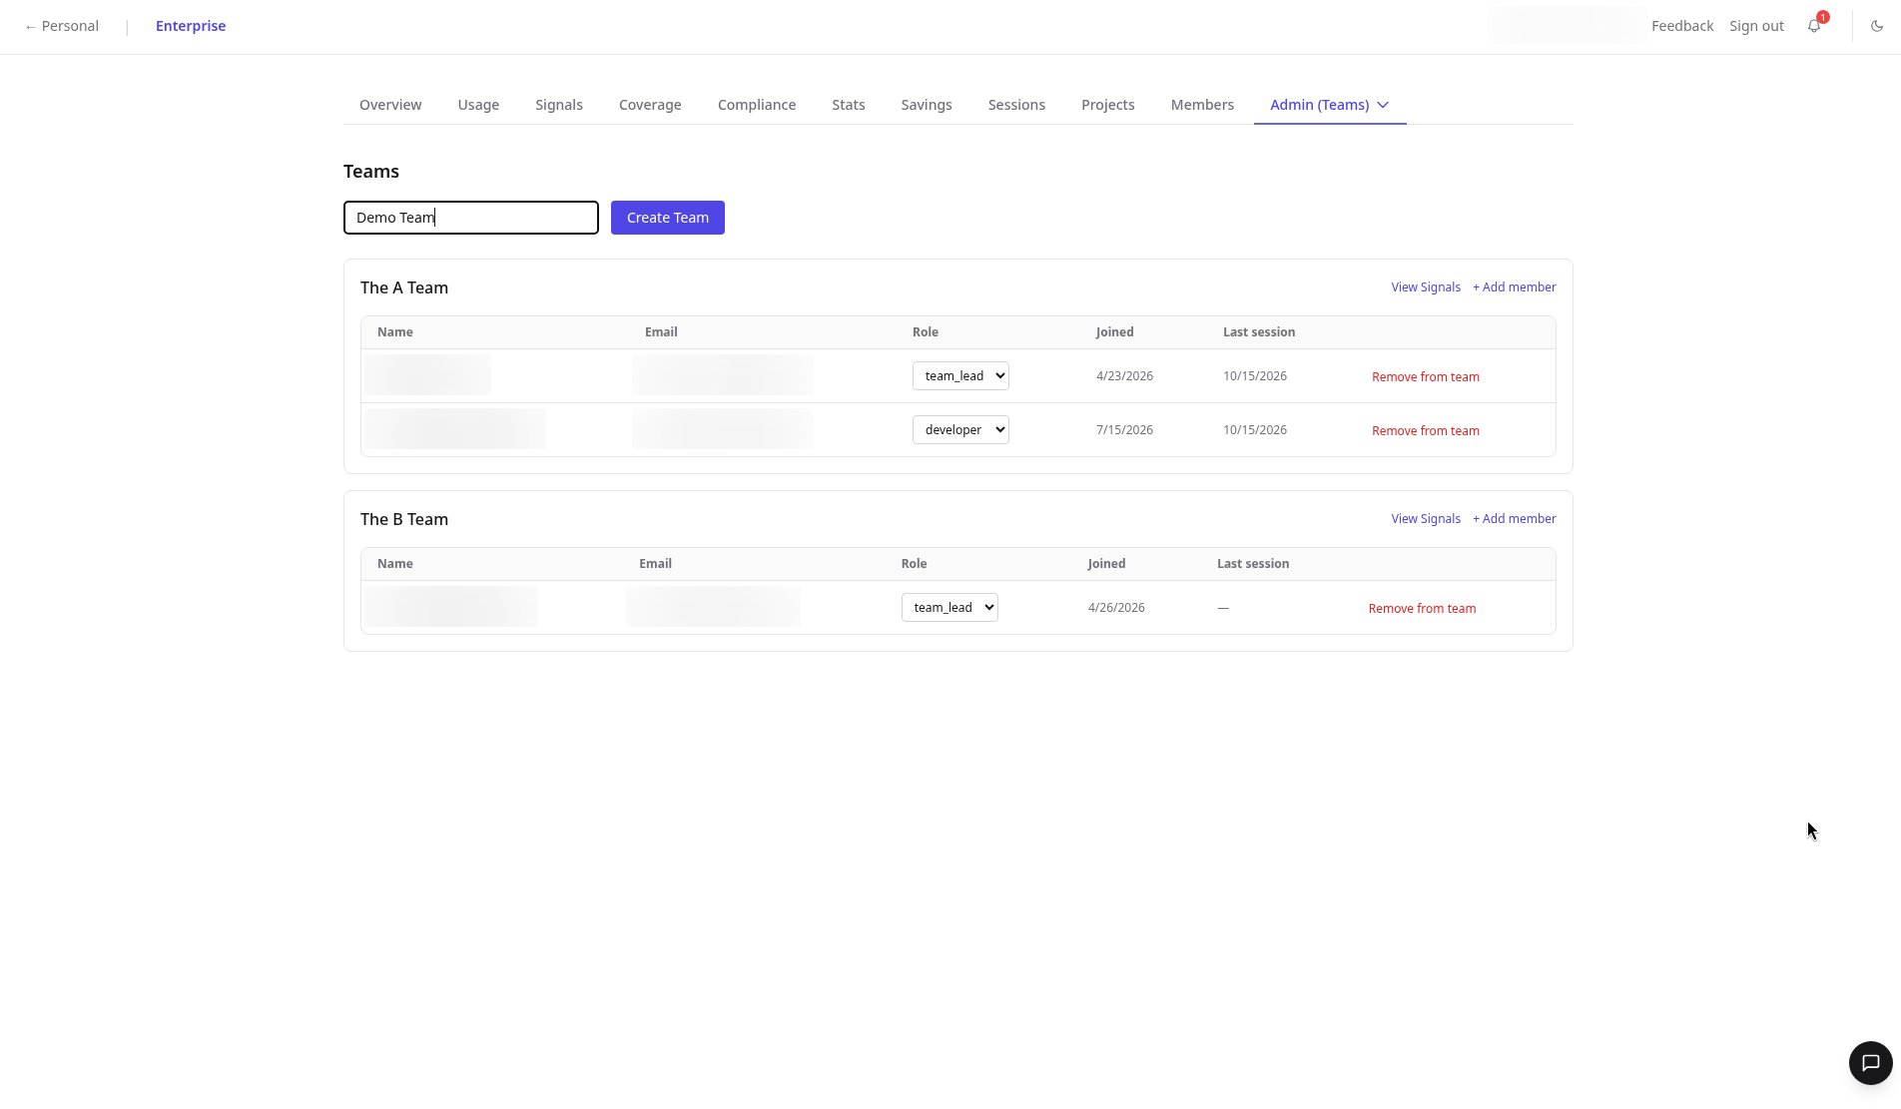
Task: Click the 7/15/2026 joined date
Action: [x=1124, y=430]
